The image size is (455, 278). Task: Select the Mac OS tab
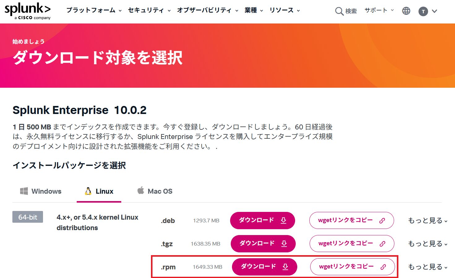[x=155, y=191]
